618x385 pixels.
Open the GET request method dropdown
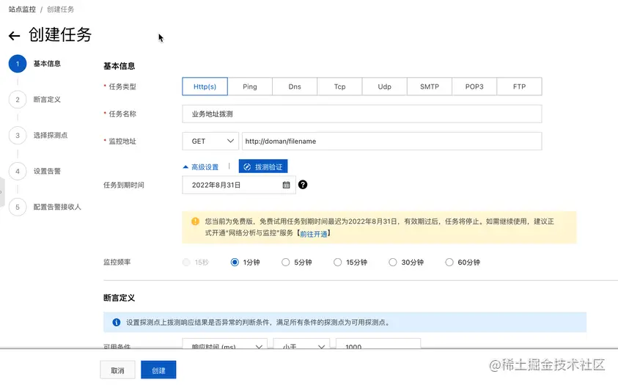[210, 141]
